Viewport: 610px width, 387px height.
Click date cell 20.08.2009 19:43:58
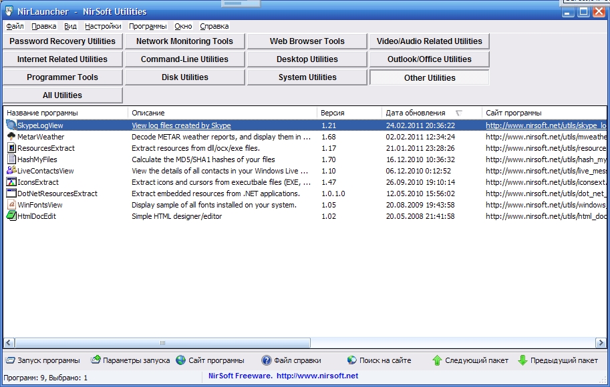click(x=420, y=205)
